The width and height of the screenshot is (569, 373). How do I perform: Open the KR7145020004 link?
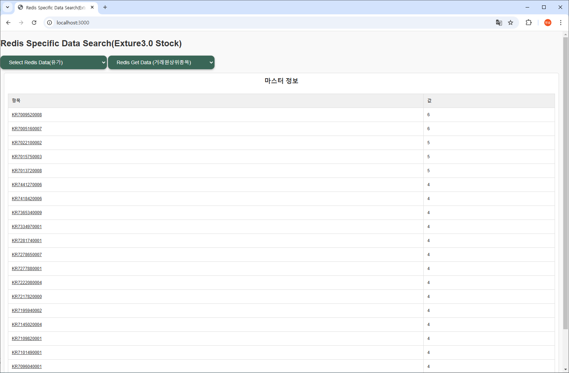[x=27, y=325]
